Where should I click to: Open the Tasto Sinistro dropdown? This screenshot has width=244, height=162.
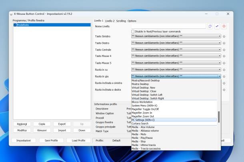(x=176, y=36)
